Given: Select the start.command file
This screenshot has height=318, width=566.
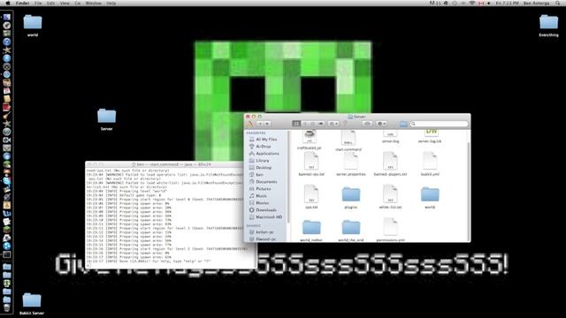Looking at the screenshot, I should (x=348, y=140).
